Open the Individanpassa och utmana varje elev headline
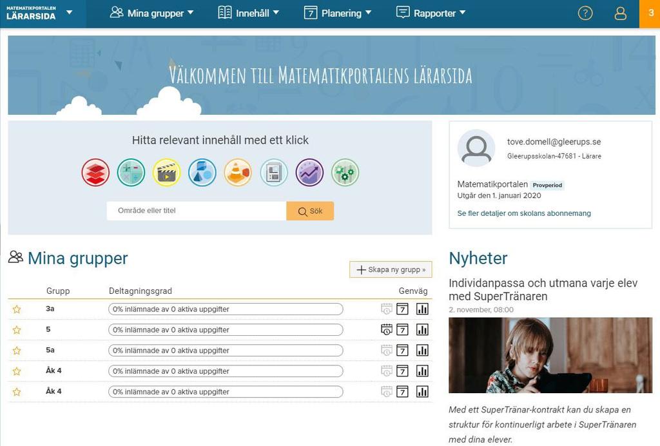This screenshot has width=660, height=446. (x=543, y=289)
